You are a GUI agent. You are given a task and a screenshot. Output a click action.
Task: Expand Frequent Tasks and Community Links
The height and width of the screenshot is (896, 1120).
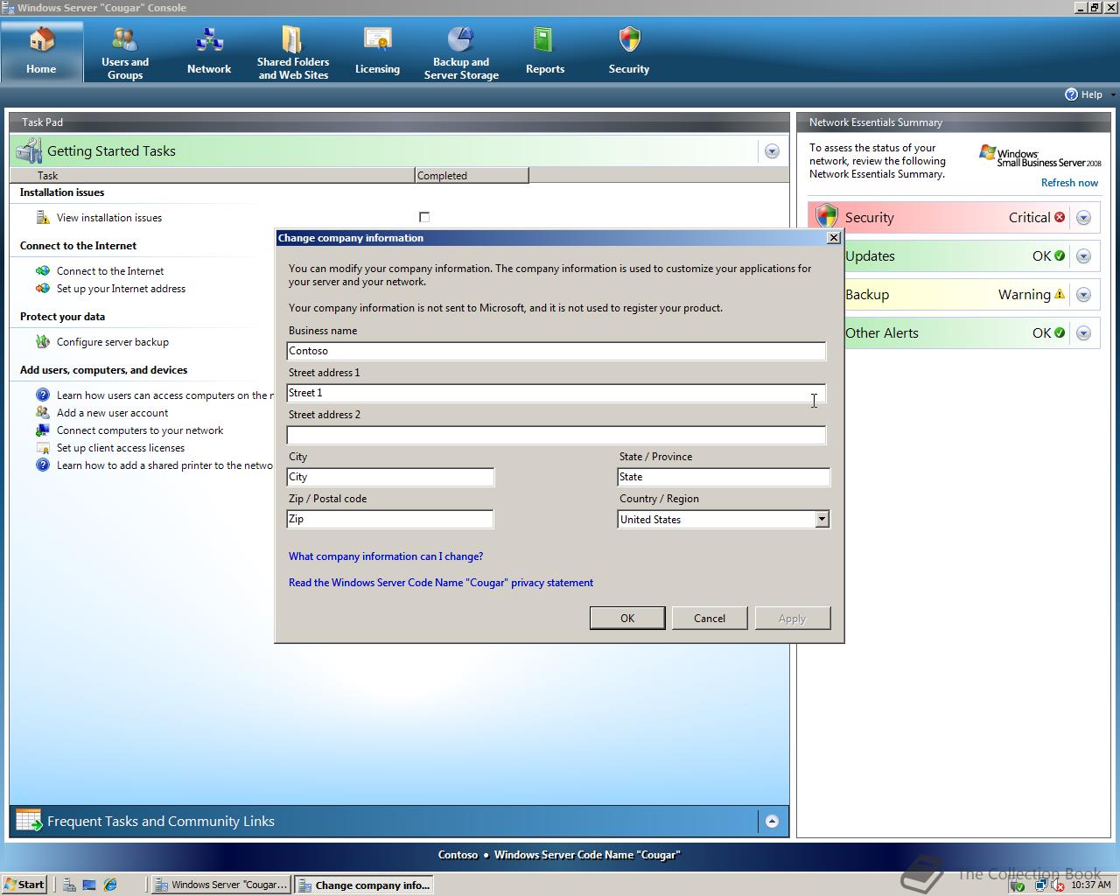pyautogui.click(x=772, y=821)
